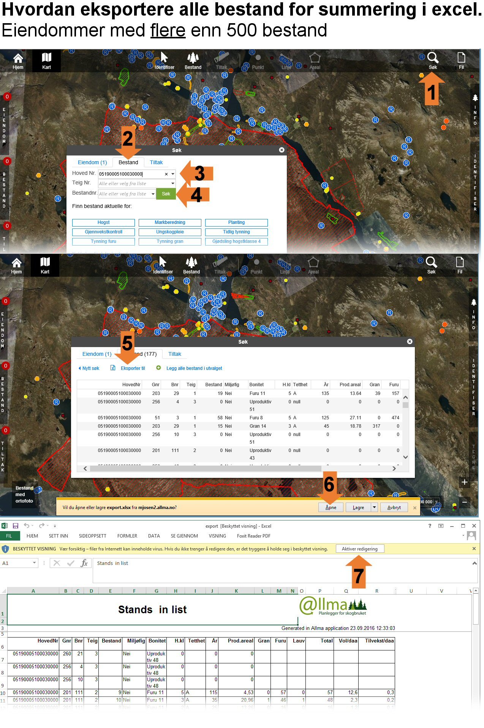Click the Hogst filter button
484x728 pixels.
103,222
